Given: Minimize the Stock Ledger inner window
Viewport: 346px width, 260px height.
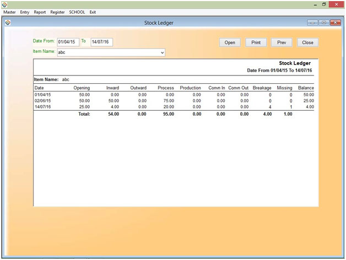Looking at the screenshot, I should pyautogui.click(x=313, y=23).
